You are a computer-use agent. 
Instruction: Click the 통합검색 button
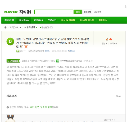tap(87, 12)
